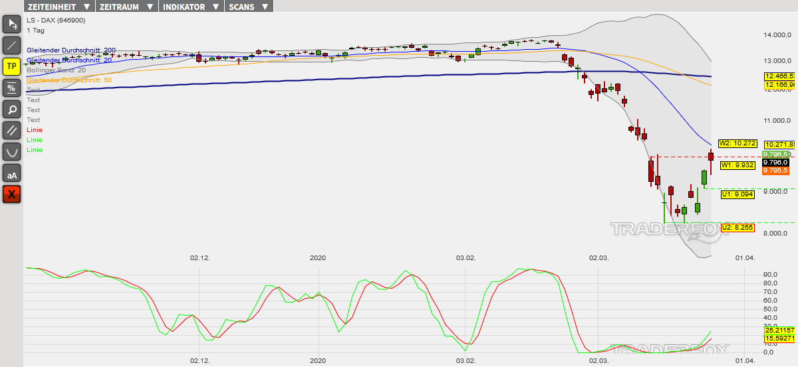Activate the magnifier zoom tool
798x367 pixels.
tap(11, 110)
